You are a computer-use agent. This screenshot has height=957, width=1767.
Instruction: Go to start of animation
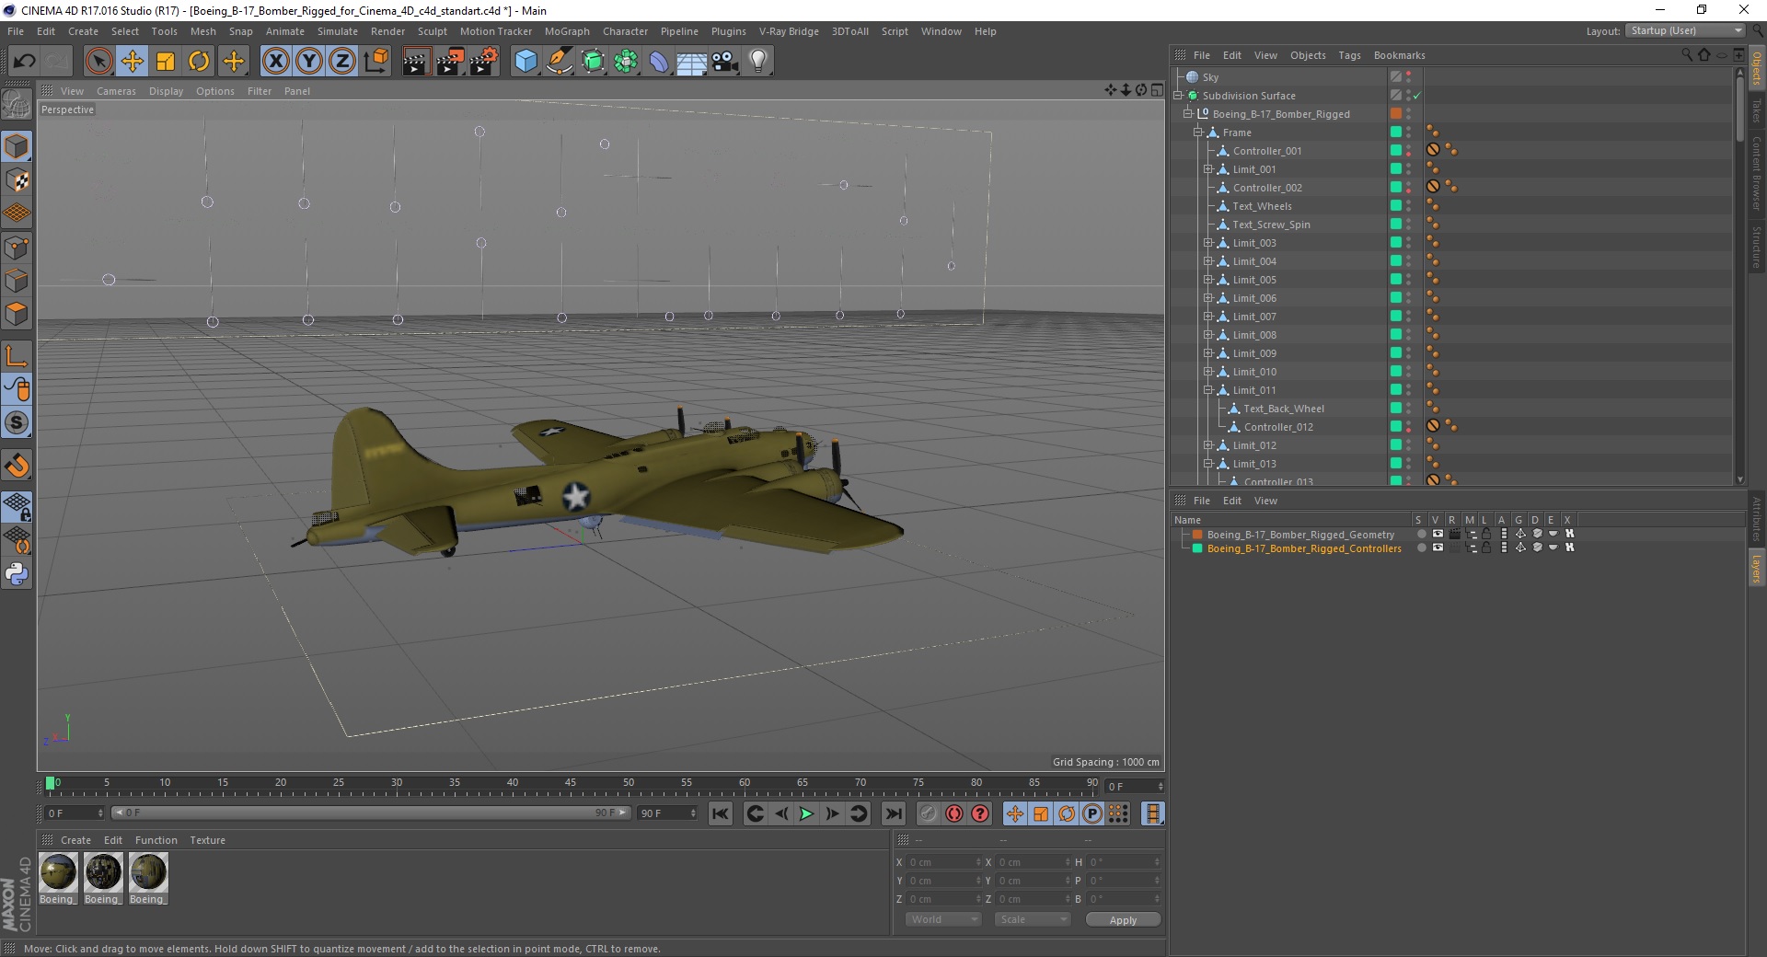point(721,813)
